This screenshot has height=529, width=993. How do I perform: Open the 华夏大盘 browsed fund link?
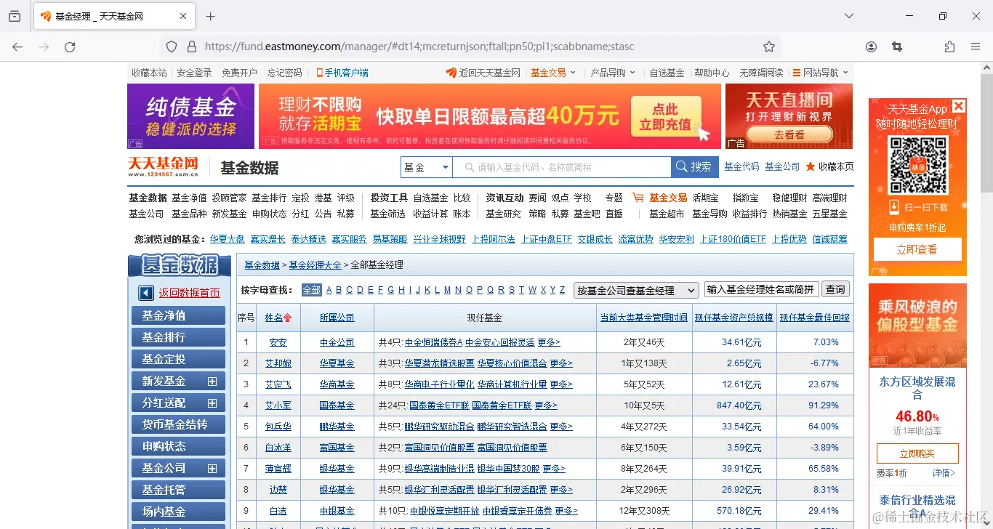pyautogui.click(x=227, y=239)
